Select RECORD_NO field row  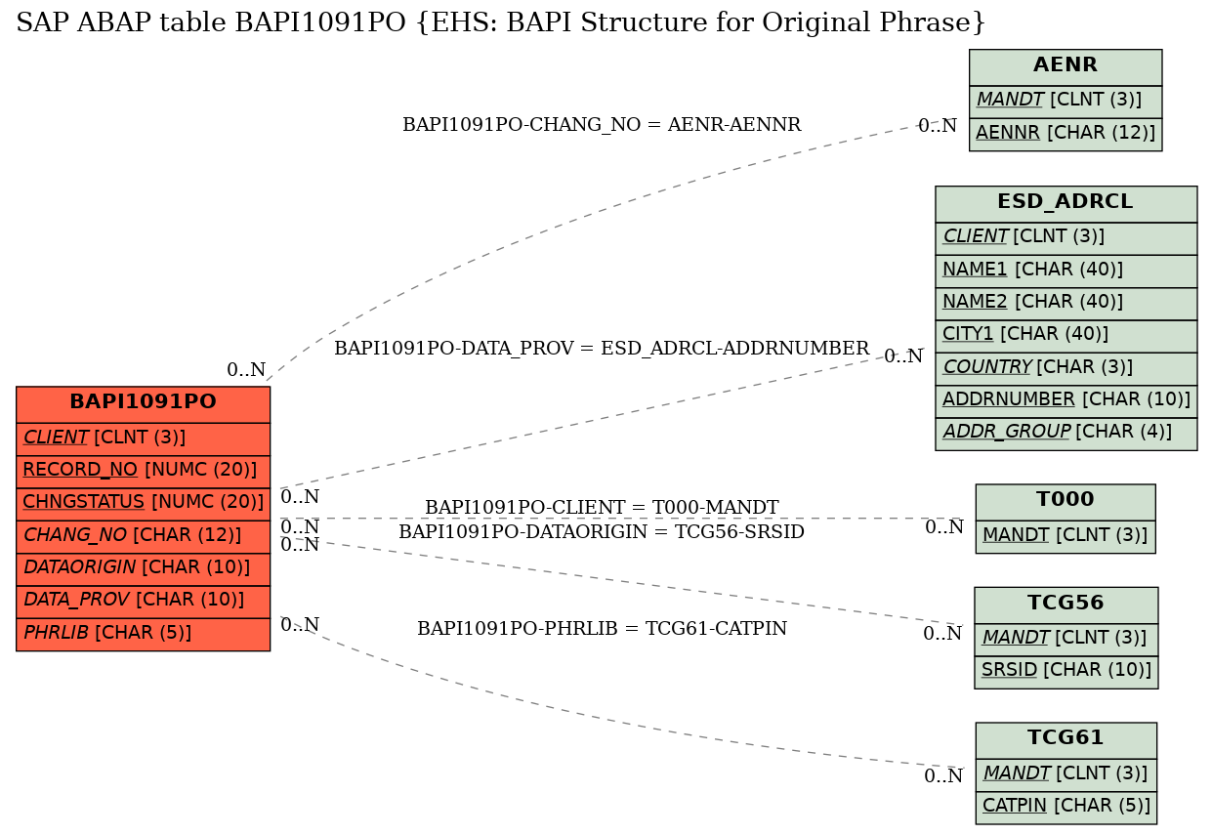(143, 471)
